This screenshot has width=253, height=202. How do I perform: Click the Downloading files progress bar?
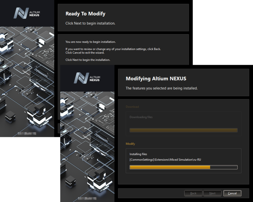click(x=184, y=130)
